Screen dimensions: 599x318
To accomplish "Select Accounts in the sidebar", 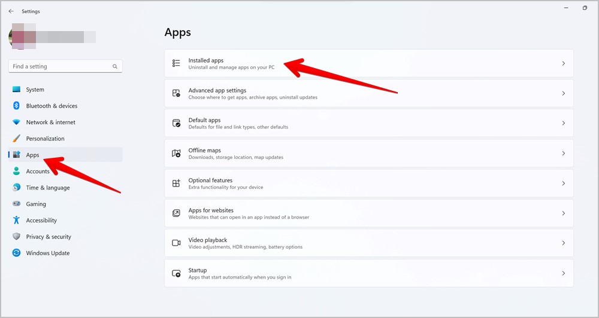I will click(38, 172).
